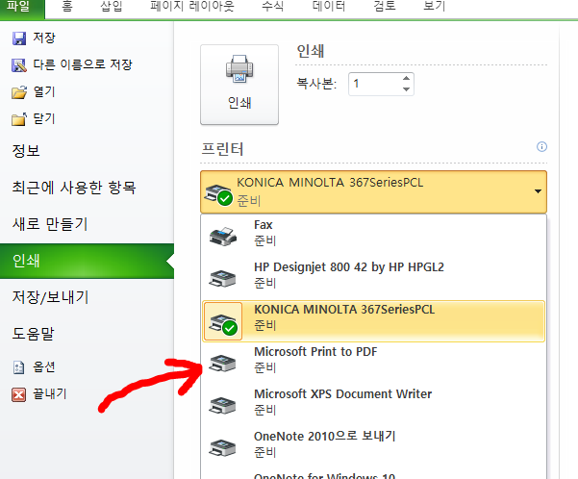Click the Close (닫기) folder icon
Screen dimensions: 578x479
click(19, 119)
